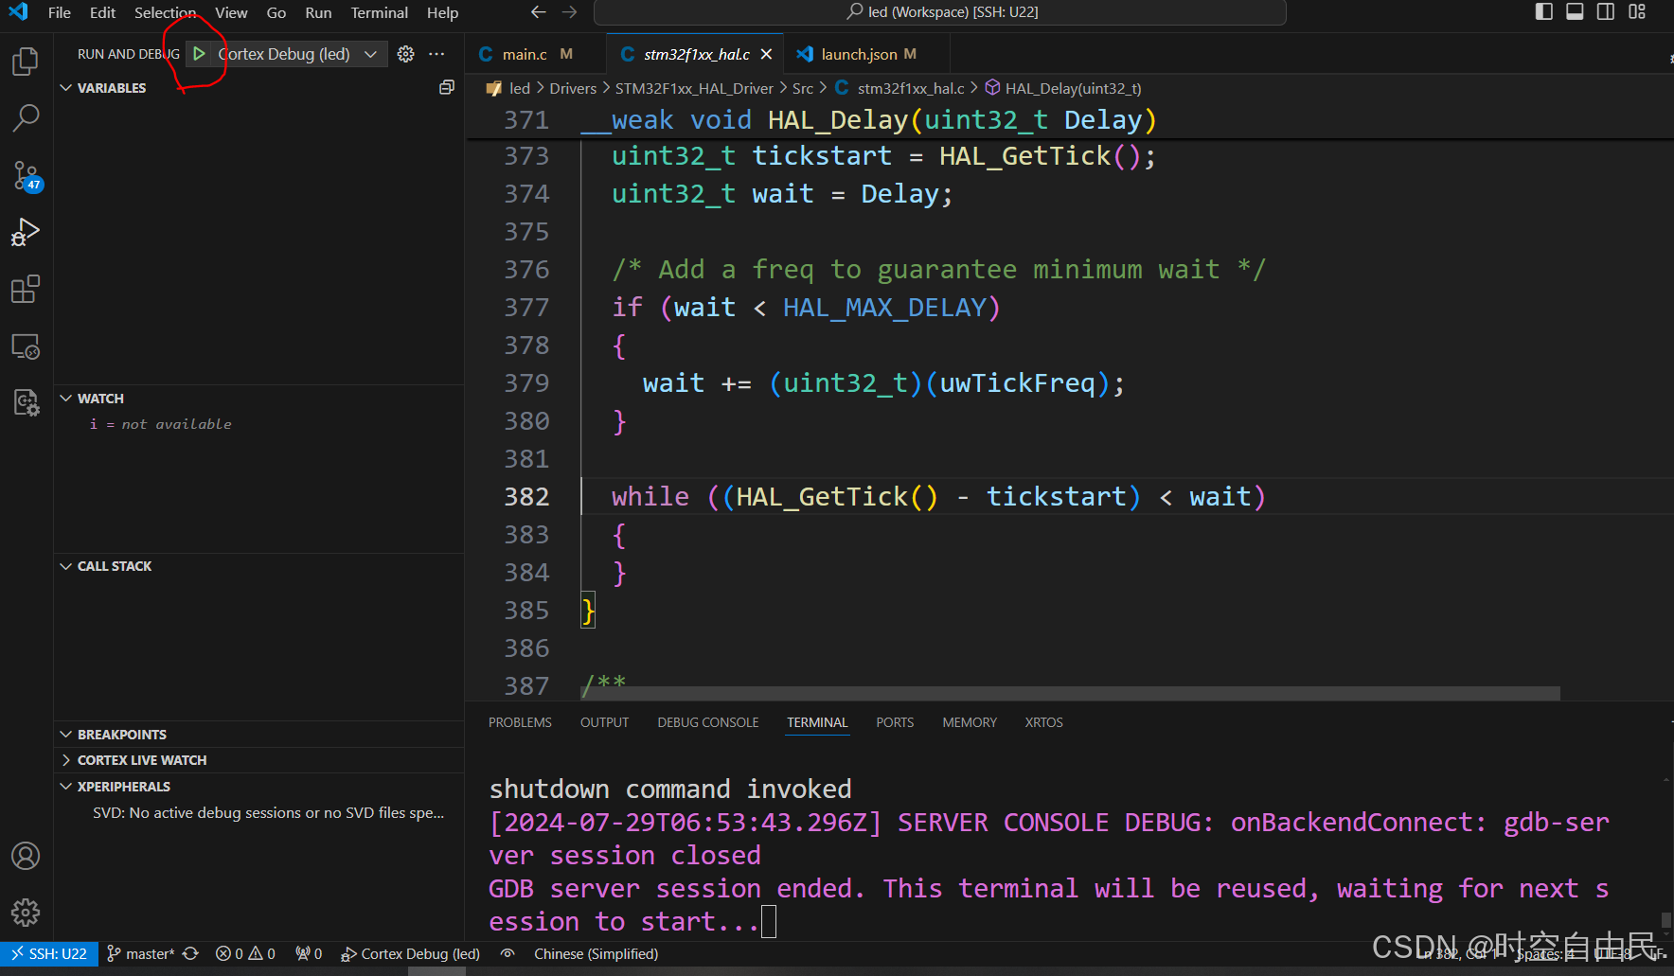Open launch.json via the gear icon
1674x976 pixels.
(405, 54)
